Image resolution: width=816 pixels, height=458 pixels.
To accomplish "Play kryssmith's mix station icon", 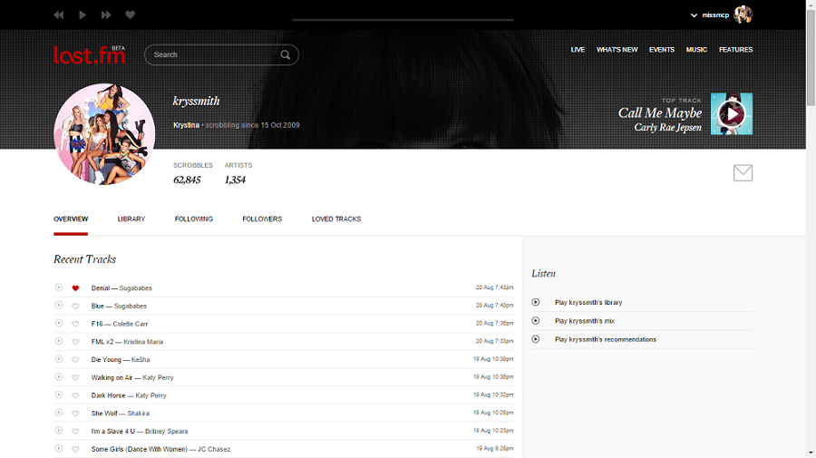I will click(x=536, y=321).
